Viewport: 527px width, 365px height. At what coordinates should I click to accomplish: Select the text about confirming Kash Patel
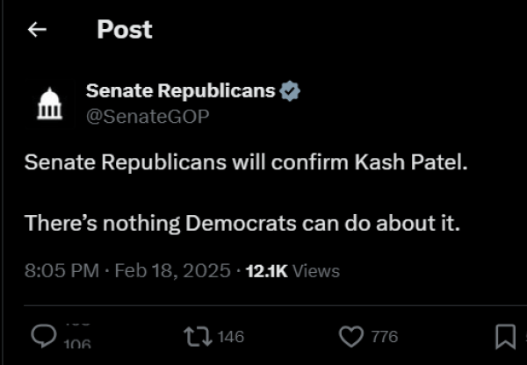tap(246, 162)
